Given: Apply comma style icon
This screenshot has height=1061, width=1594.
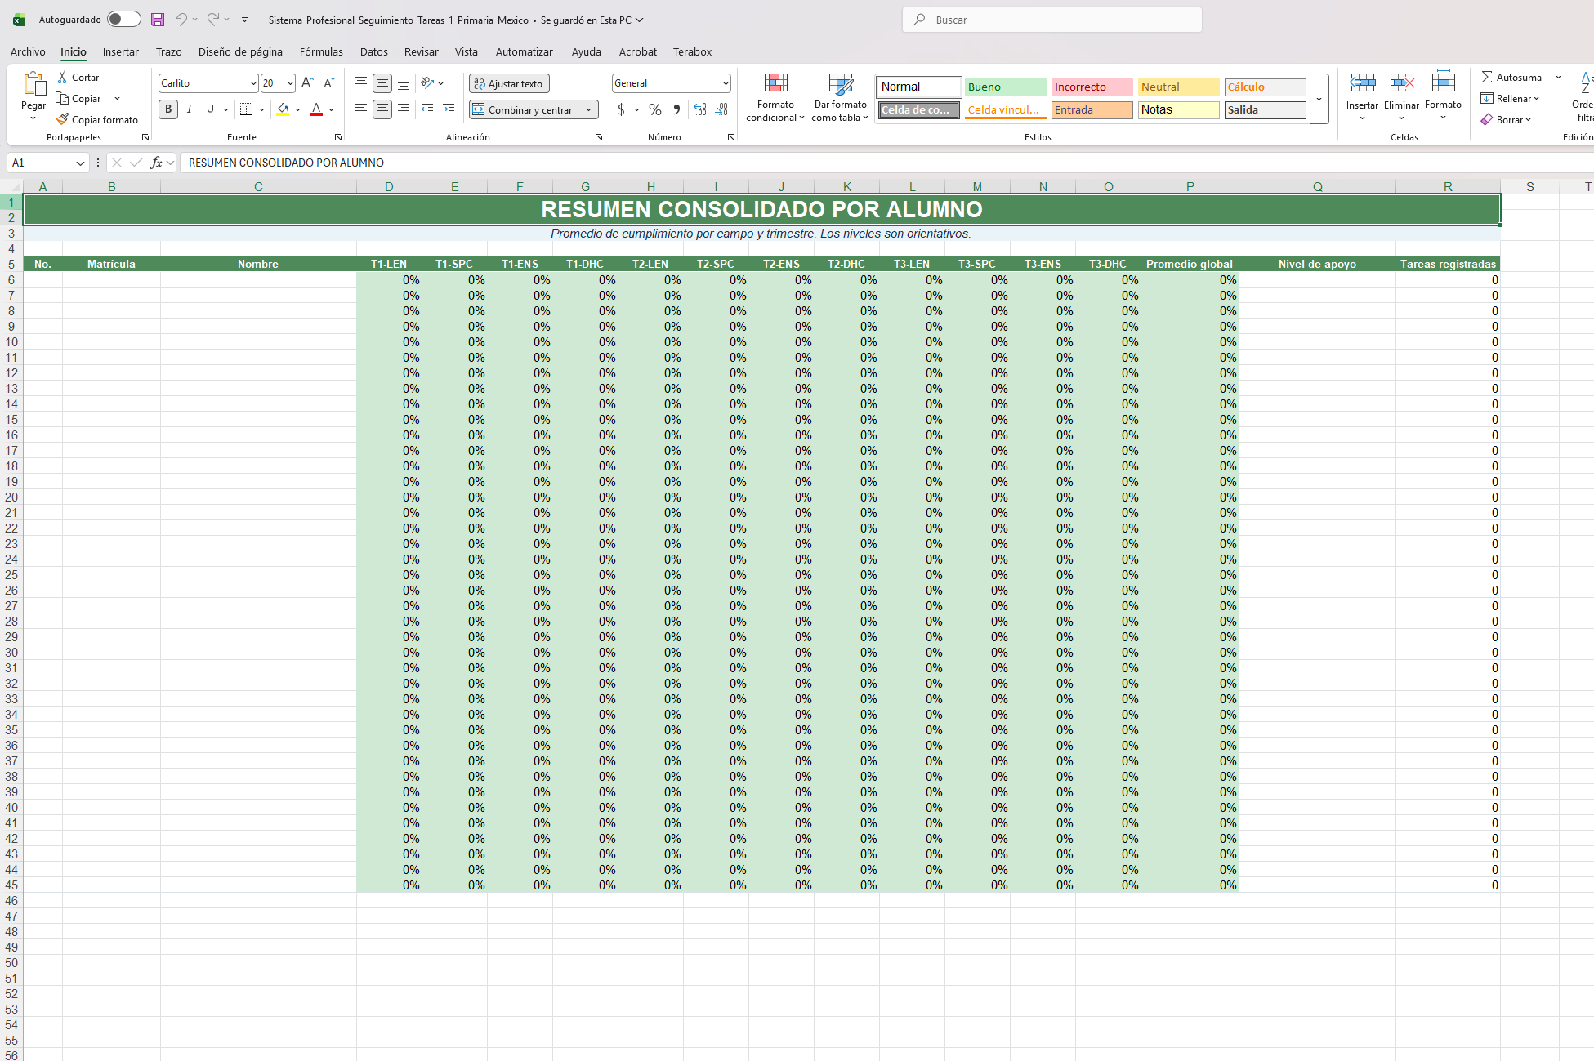Looking at the screenshot, I should coord(676,109).
